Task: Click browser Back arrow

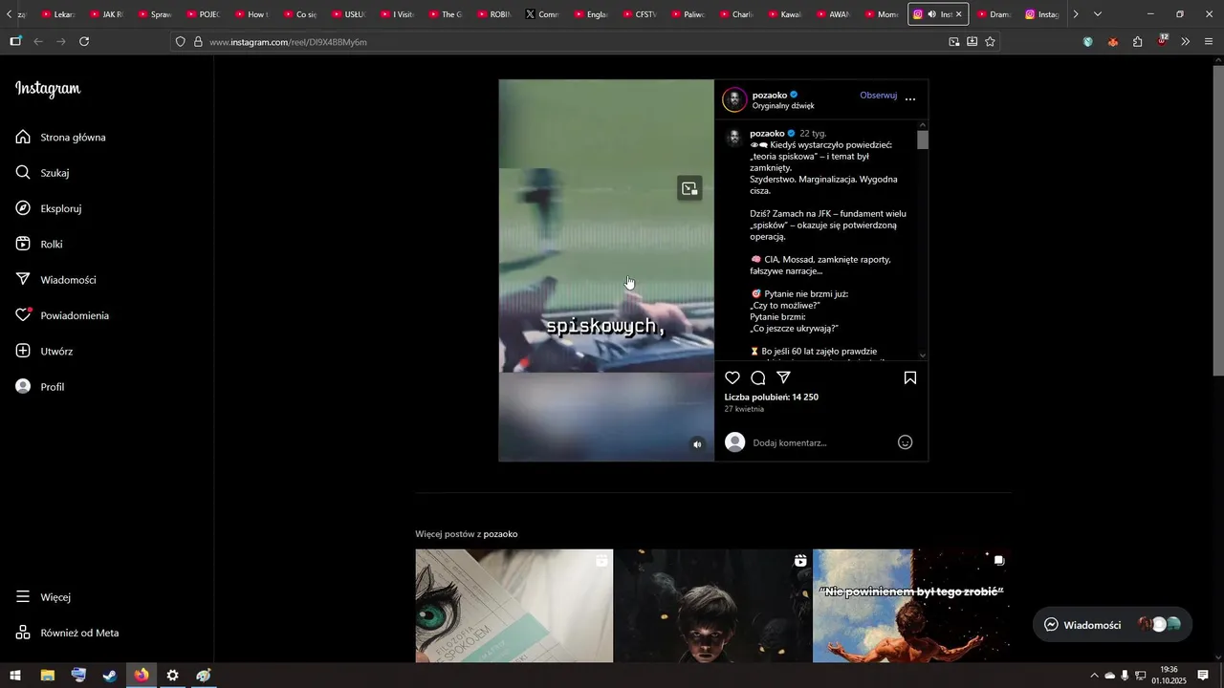Action: (38, 42)
